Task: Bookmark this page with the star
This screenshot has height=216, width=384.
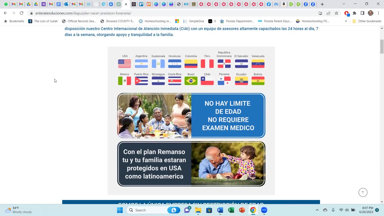Action: [x=336, y=13]
